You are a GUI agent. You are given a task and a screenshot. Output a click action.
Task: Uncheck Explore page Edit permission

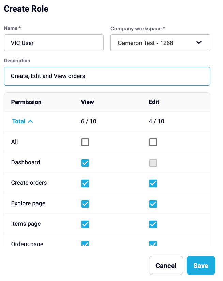click(153, 204)
